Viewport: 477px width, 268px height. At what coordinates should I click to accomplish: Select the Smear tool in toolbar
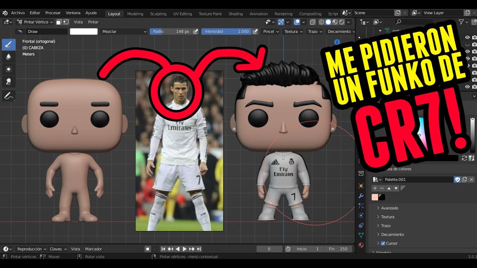coord(9,81)
